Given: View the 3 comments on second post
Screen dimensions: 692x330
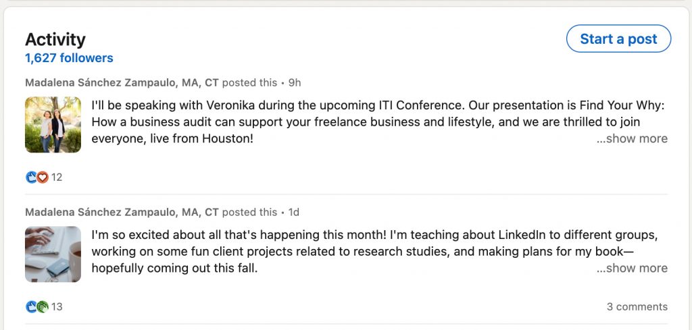Looking at the screenshot, I should coord(637,306).
